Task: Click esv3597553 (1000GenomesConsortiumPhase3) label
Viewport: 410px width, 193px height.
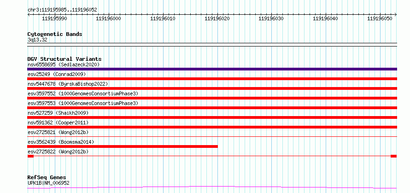Action: [83, 103]
